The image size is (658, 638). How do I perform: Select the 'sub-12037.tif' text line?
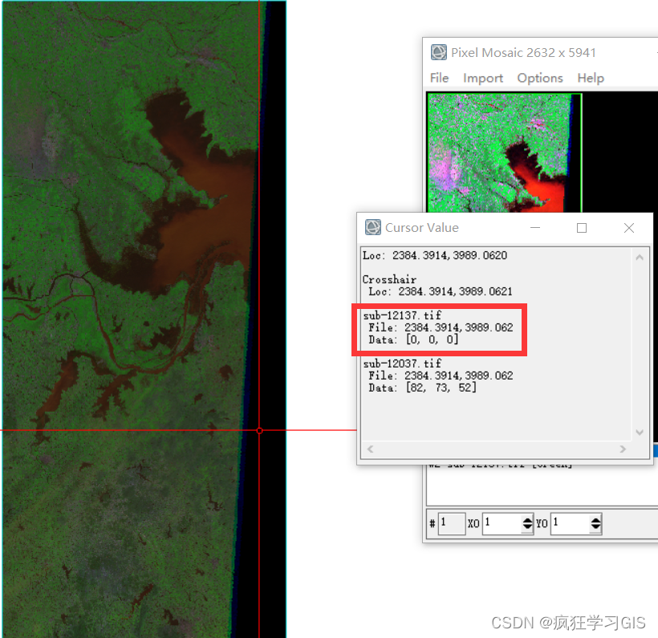tap(402, 364)
